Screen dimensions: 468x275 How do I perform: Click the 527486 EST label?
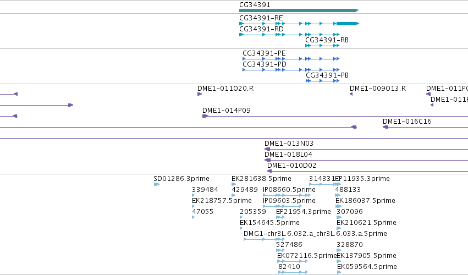(289, 245)
